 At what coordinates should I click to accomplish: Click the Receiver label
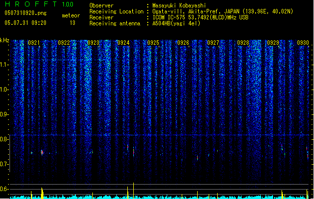(101, 17)
